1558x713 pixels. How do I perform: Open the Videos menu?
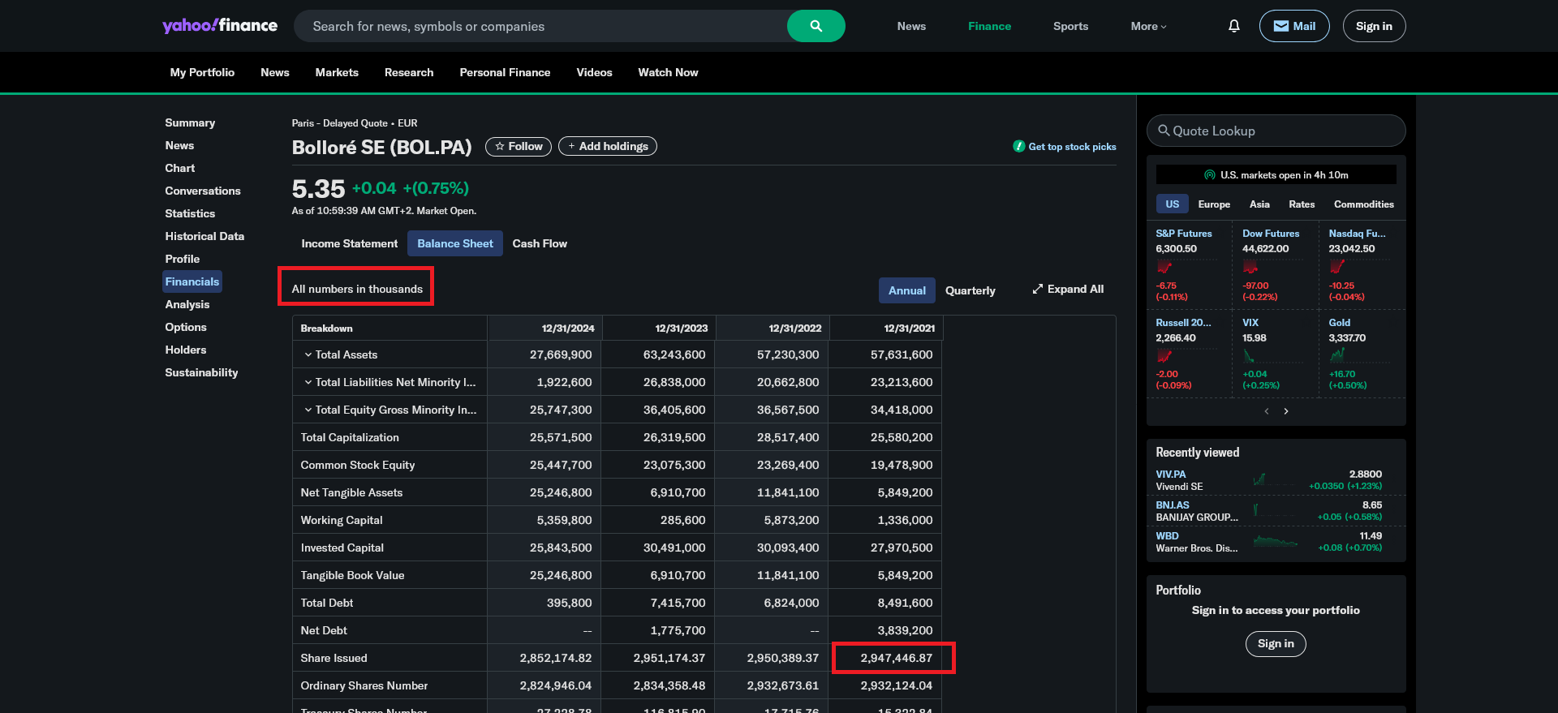tap(594, 72)
